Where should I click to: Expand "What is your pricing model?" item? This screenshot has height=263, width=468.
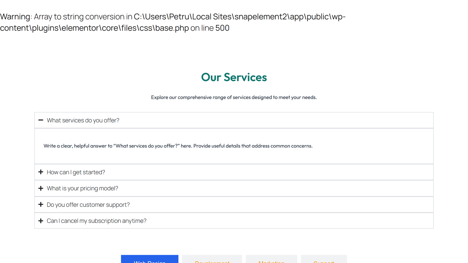(x=82, y=188)
